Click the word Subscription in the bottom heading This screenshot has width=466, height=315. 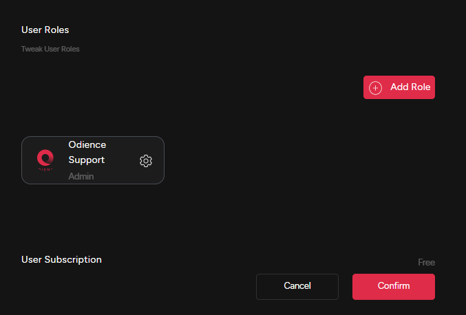click(74, 259)
